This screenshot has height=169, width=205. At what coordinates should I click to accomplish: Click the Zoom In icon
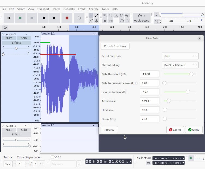pos(105,15)
